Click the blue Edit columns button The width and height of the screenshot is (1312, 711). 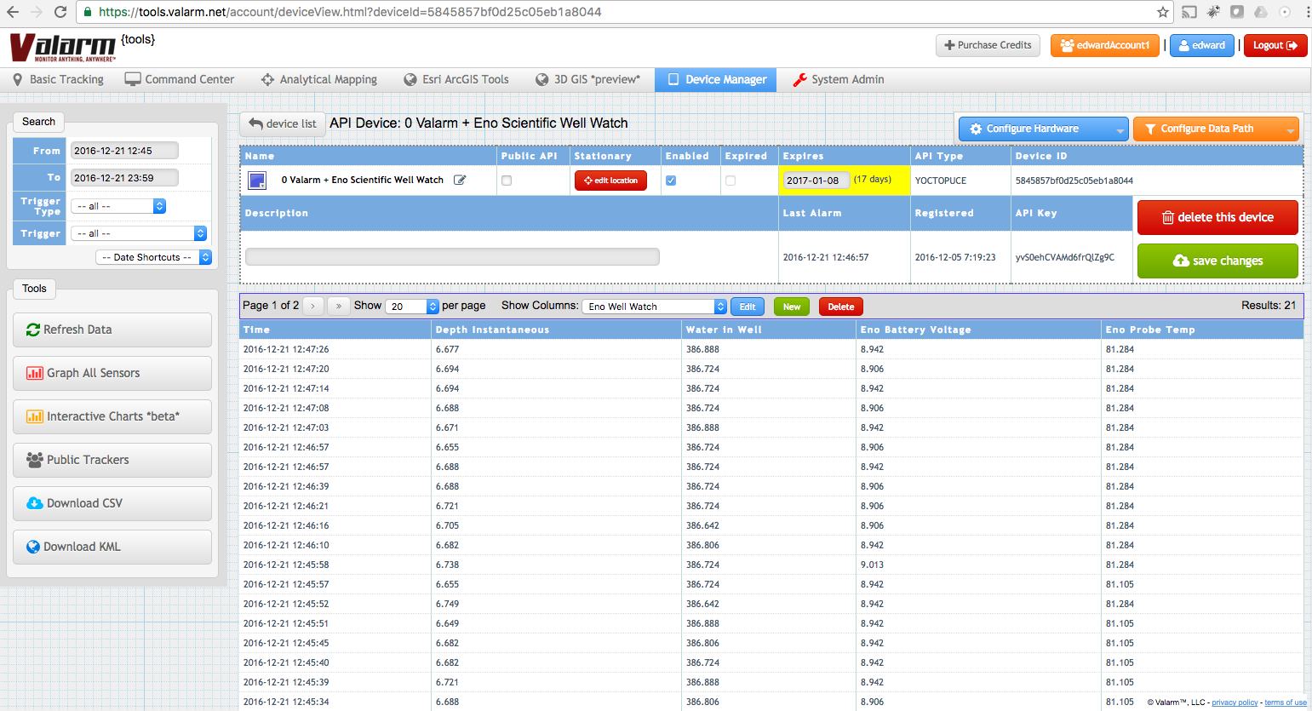pyautogui.click(x=748, y=307)
